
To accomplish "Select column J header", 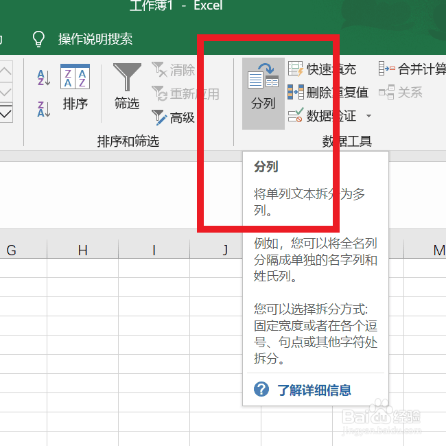I will pos(216,250).
